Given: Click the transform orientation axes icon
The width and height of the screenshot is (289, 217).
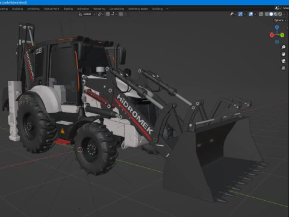Looking at the screenshot, I should pos(80,14).
